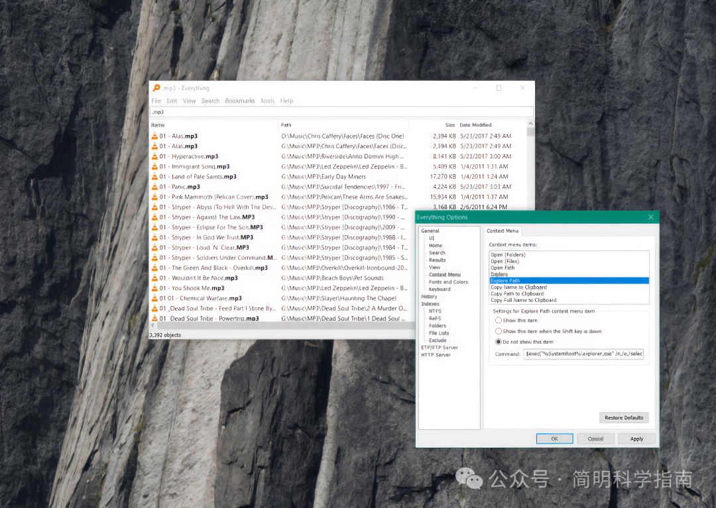Click the Command text field
716x508 pixels.
[583, 354]
